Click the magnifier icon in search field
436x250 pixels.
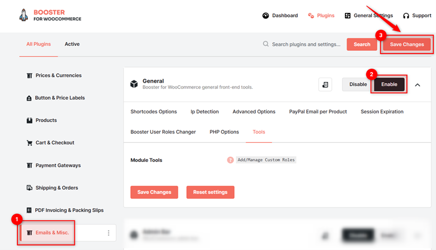pos(266,44)
